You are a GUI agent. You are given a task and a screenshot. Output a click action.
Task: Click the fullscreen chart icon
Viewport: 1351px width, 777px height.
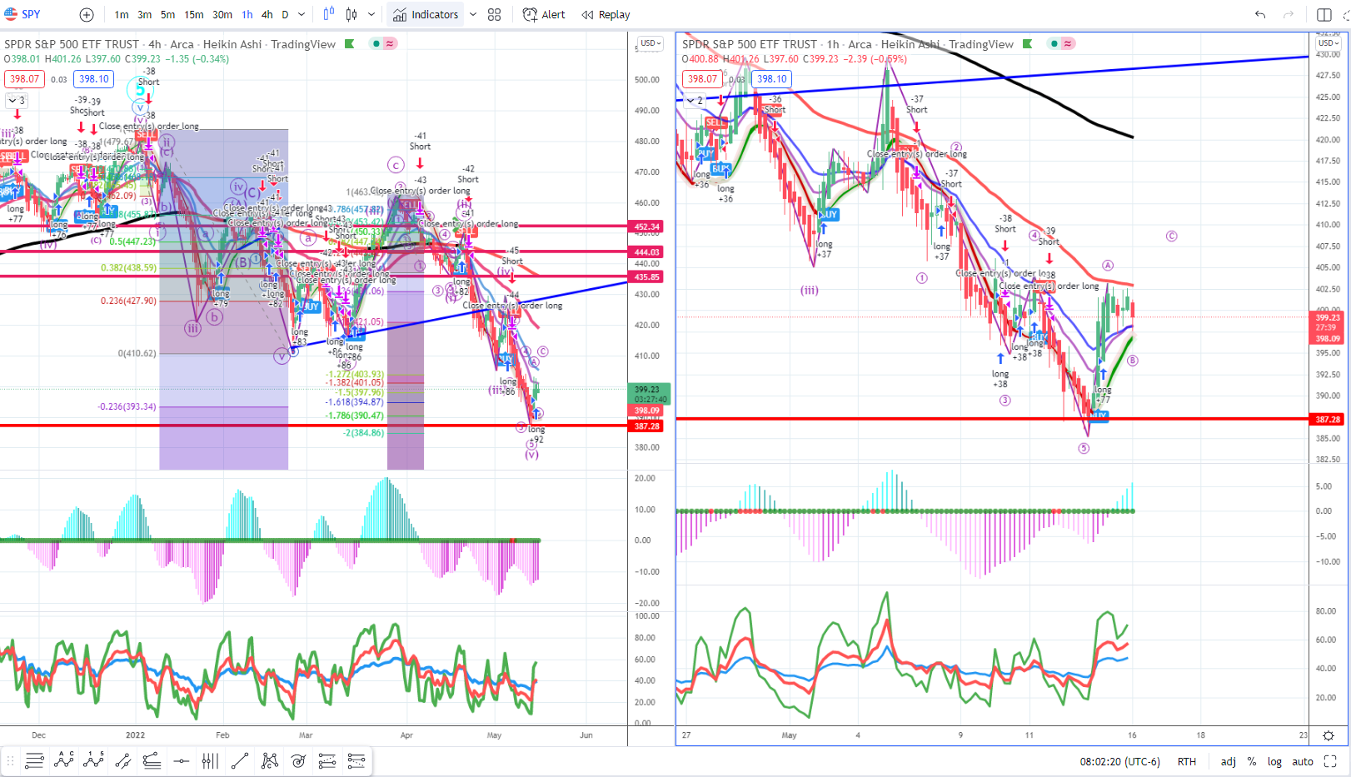pos(1330,761)
